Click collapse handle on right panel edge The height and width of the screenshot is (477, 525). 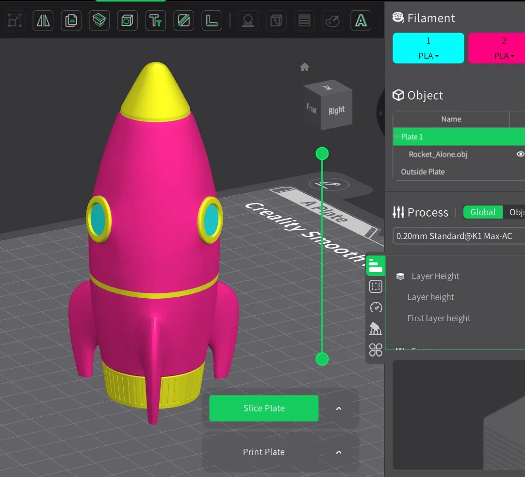[380, 113]
